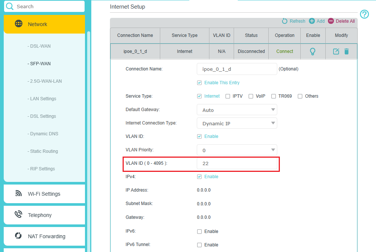Select Dynamic DNS from the sidebar
The image size is (376, 252).
(43, 133)
